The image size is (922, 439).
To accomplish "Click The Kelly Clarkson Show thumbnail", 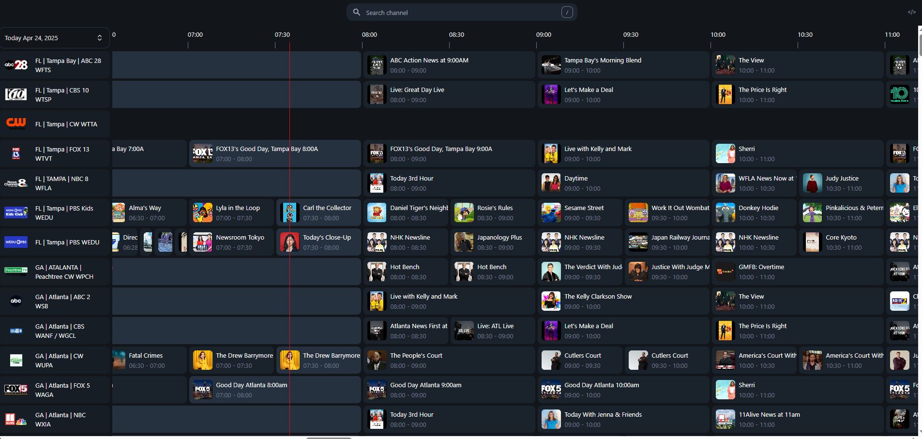I will pyautogui.click(x=551, y=301).
